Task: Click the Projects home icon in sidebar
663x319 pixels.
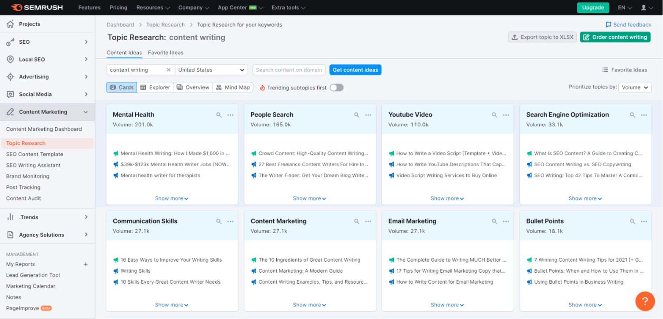Action: pos(10,24)
